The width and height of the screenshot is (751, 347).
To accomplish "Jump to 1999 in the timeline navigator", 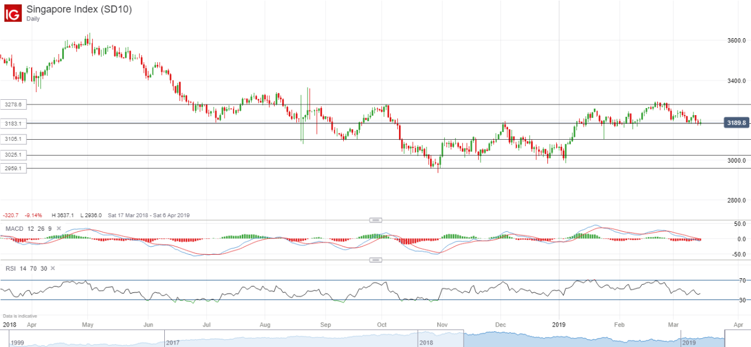I will (x=18, y=342).
